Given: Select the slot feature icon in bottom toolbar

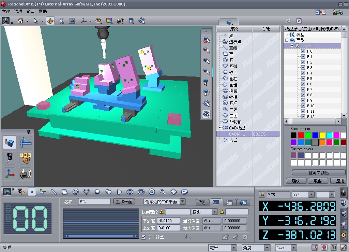Looking at the screenshot, I should (x=141, y=192).
